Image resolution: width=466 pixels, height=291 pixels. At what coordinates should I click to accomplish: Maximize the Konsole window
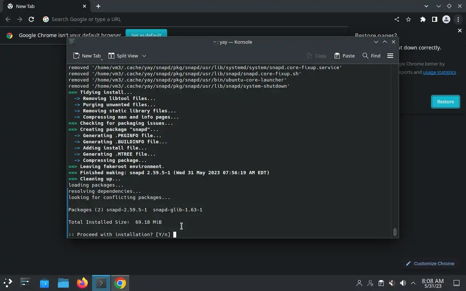click(385, 42)
